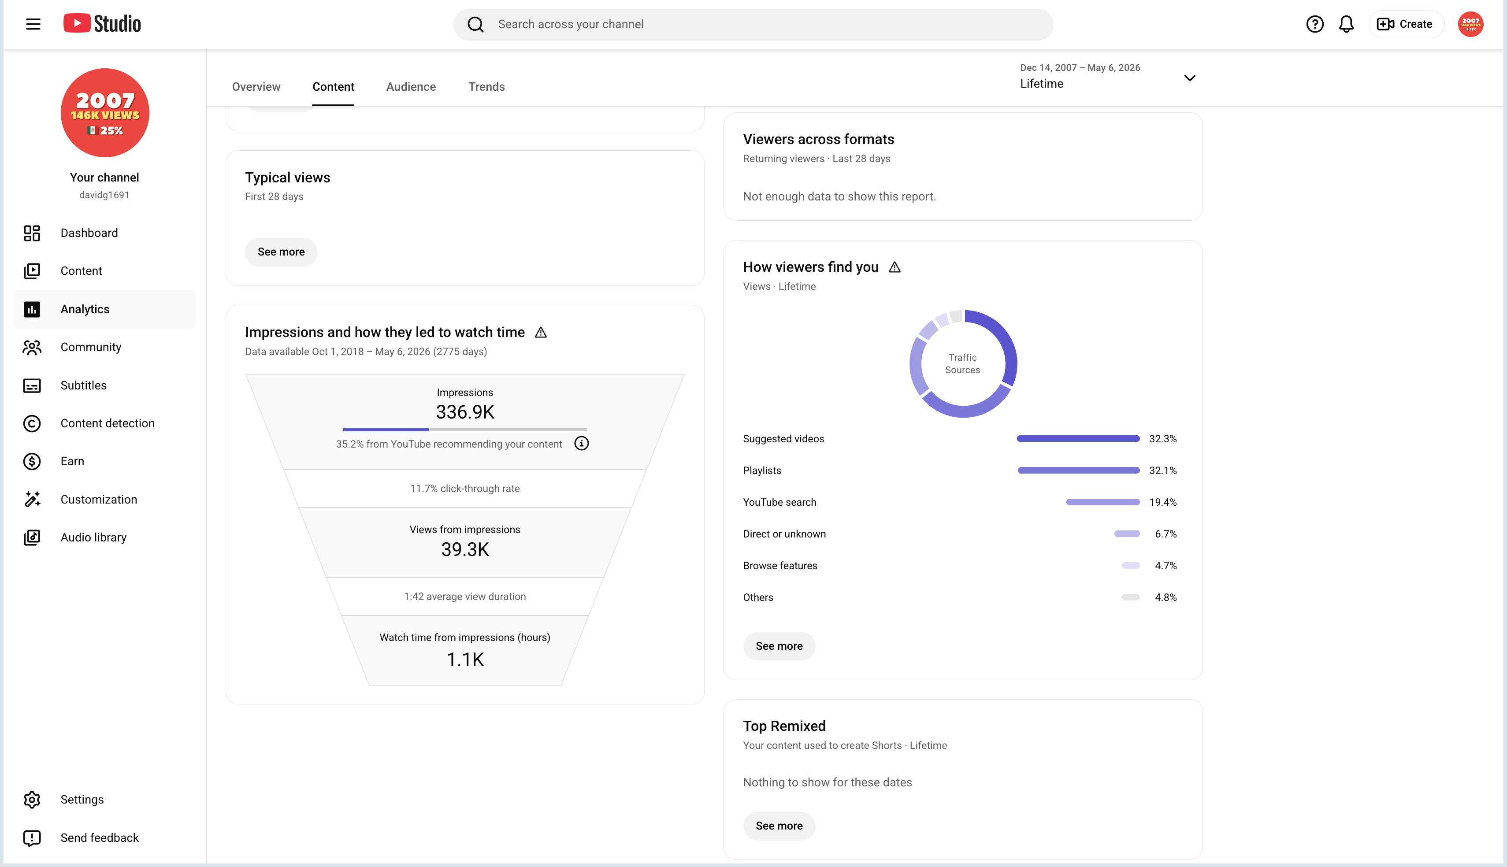Open the help question mark icon

coord(1315,24)
